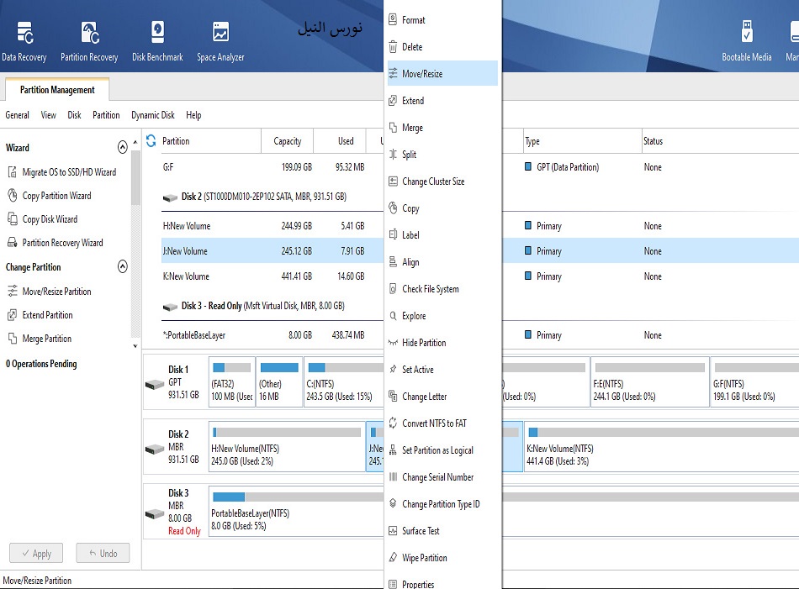Choose Move/Resize from the context menu
Screen dimensions: 799x589
pyautogui.click(x=422, y=74)
